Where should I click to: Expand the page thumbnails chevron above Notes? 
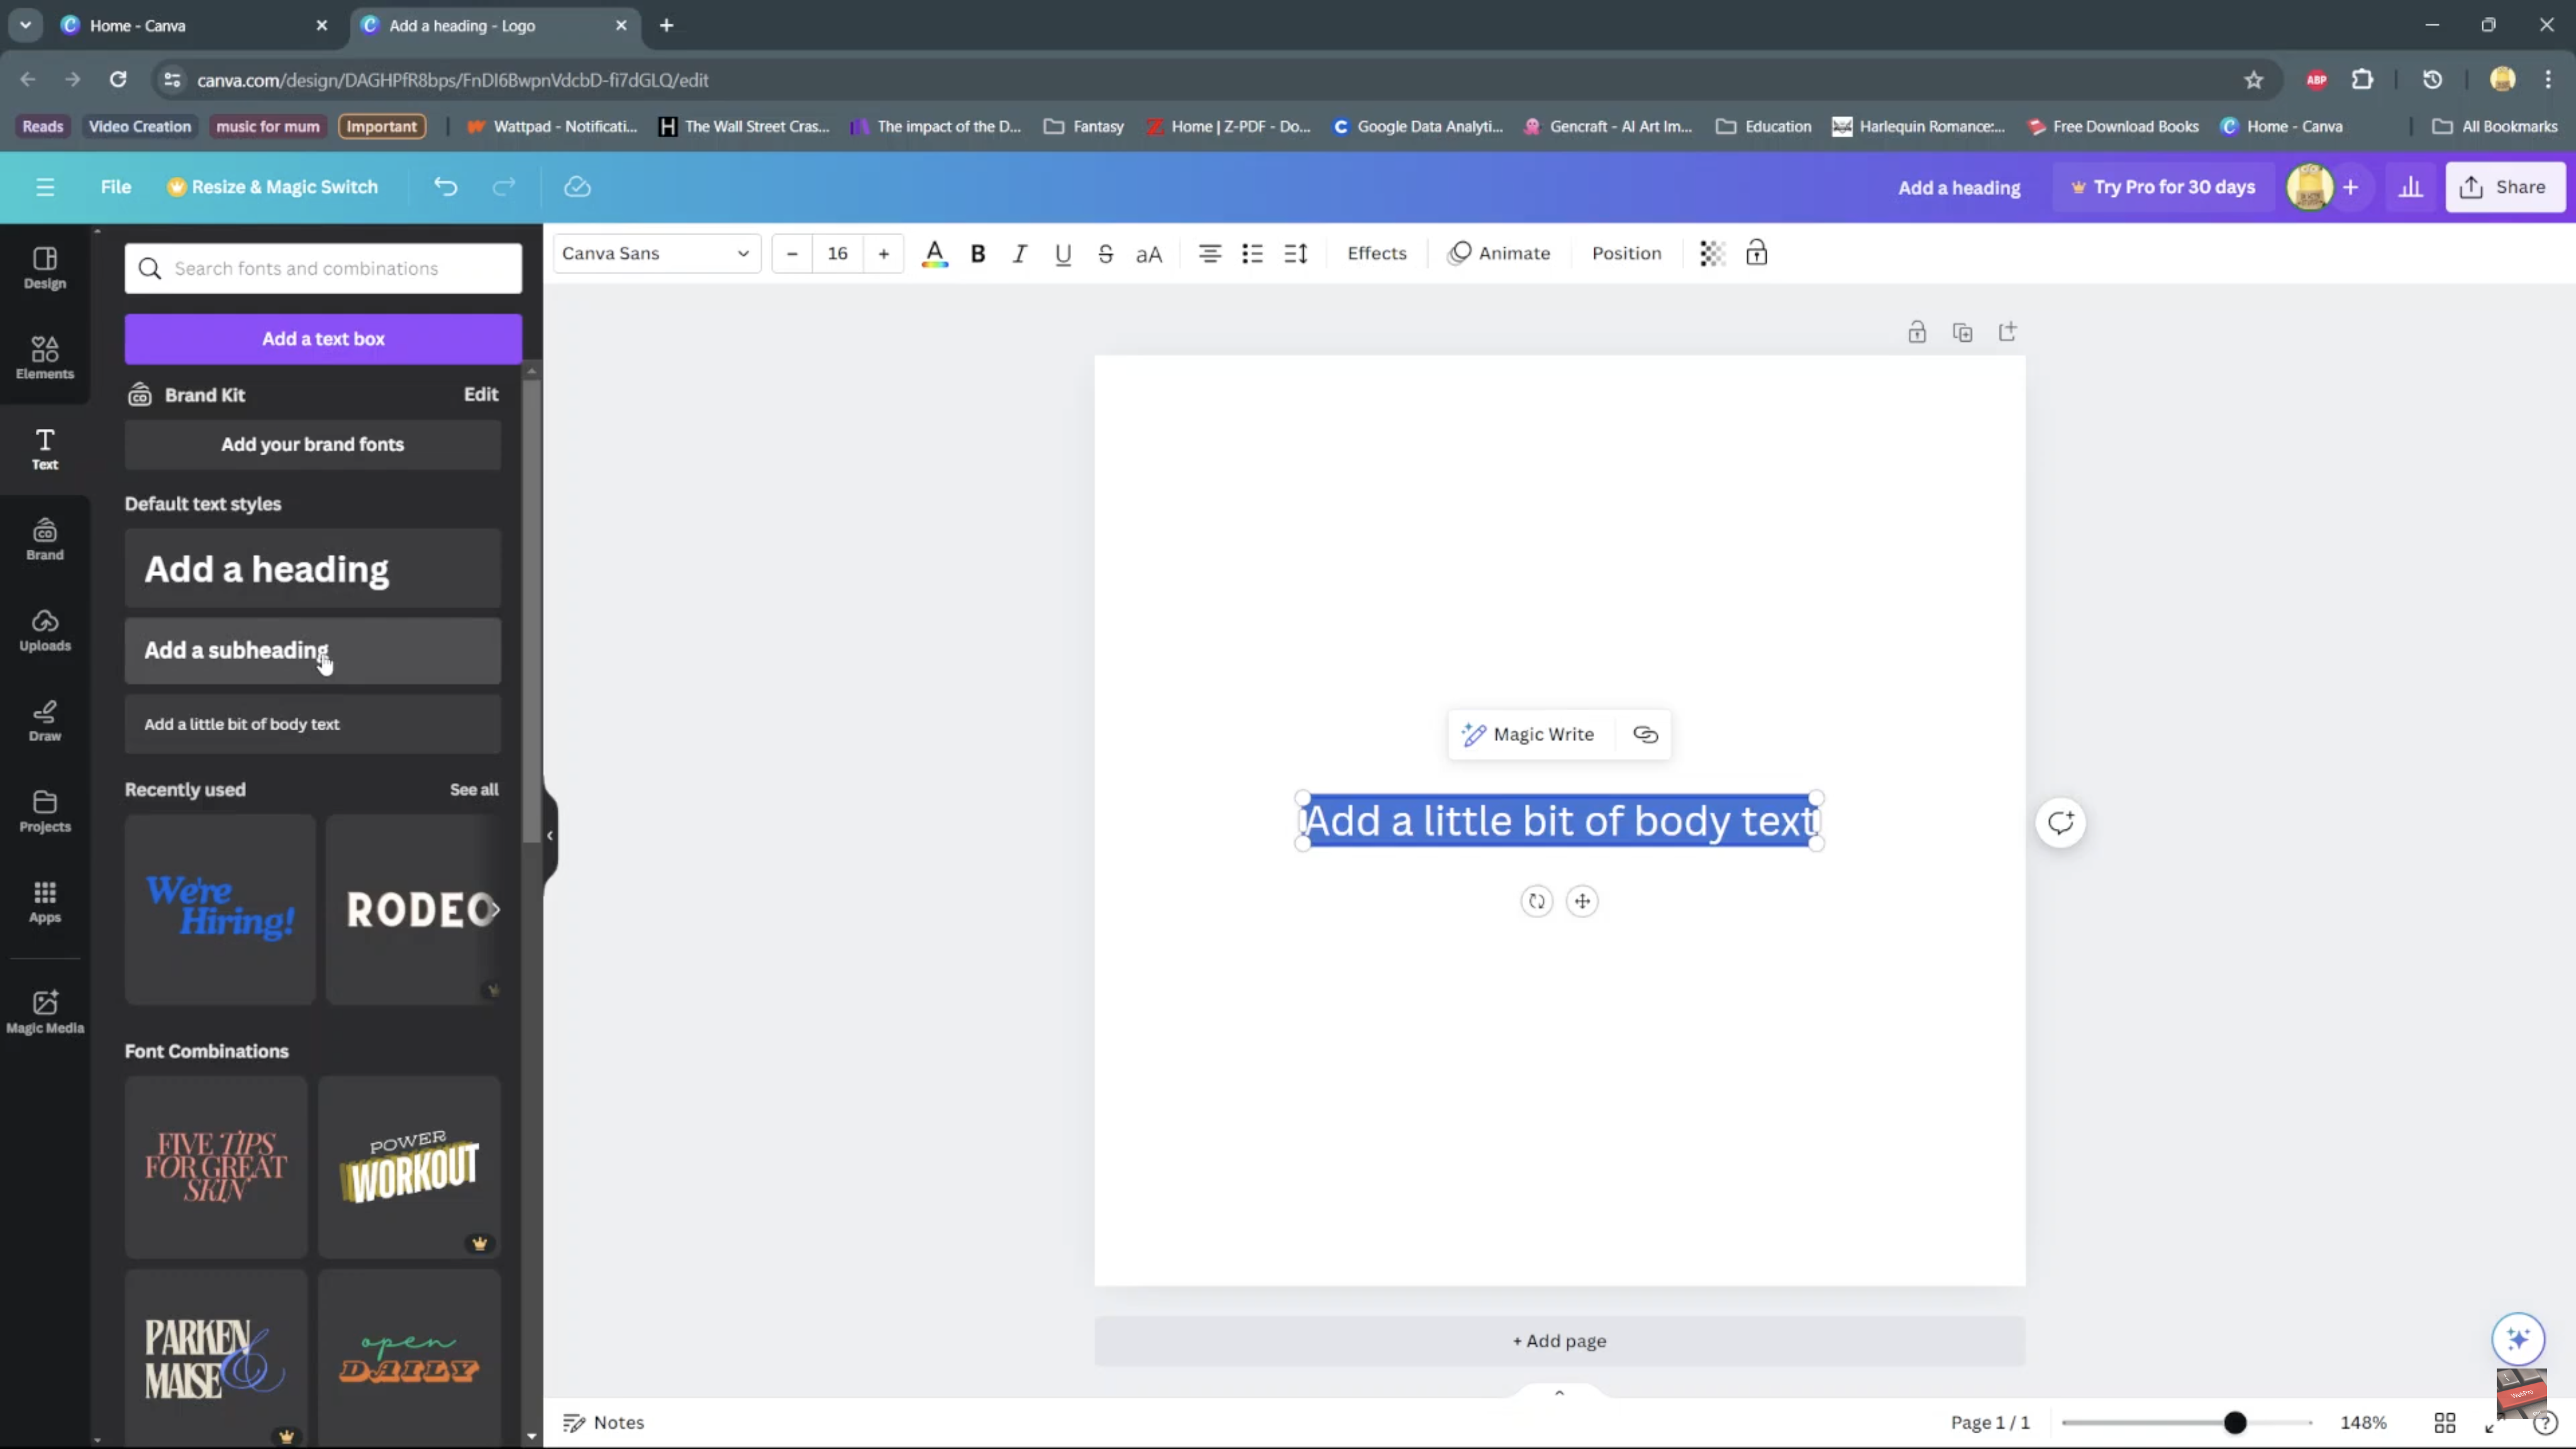pyautogui.click(x=1559, y=1392)
